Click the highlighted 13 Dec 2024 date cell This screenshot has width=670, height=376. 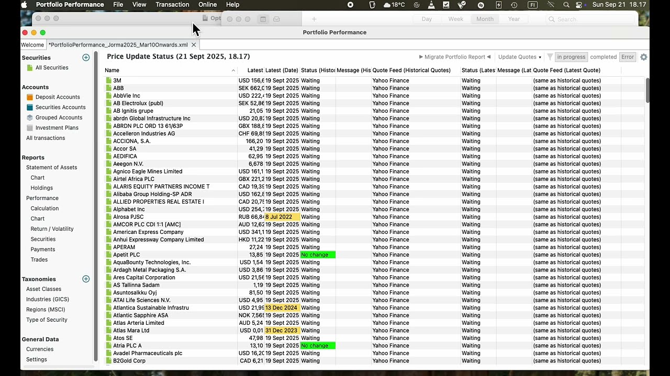coord(282,308)
